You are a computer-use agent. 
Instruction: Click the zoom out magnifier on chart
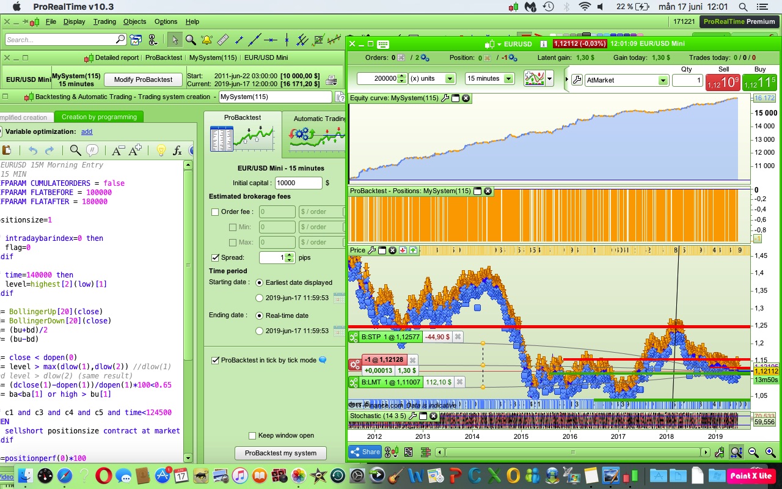pyautogui.click(x=753, y=452)
